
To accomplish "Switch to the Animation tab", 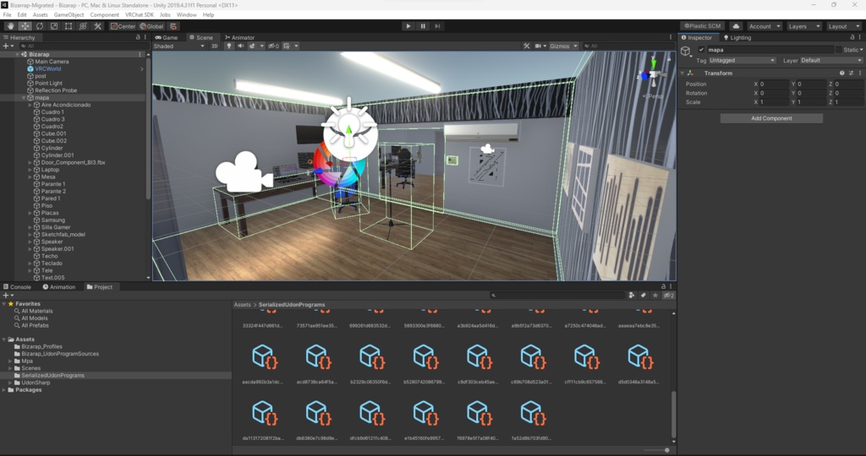I will point(58,287).
